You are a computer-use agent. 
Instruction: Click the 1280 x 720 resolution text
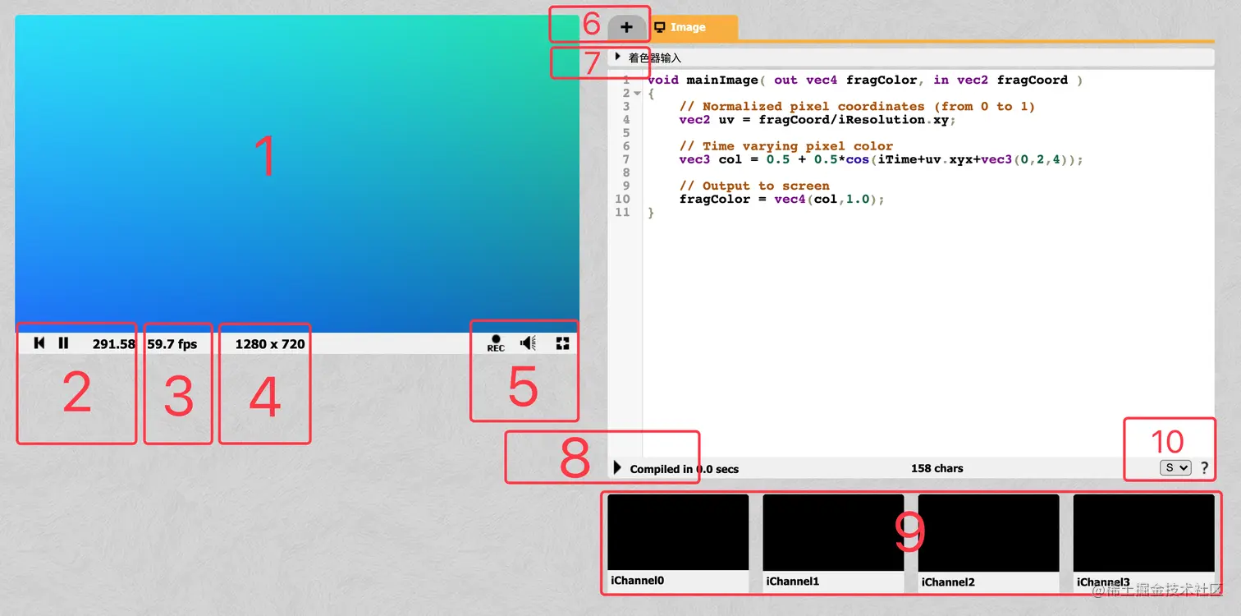tap(270, 344)
